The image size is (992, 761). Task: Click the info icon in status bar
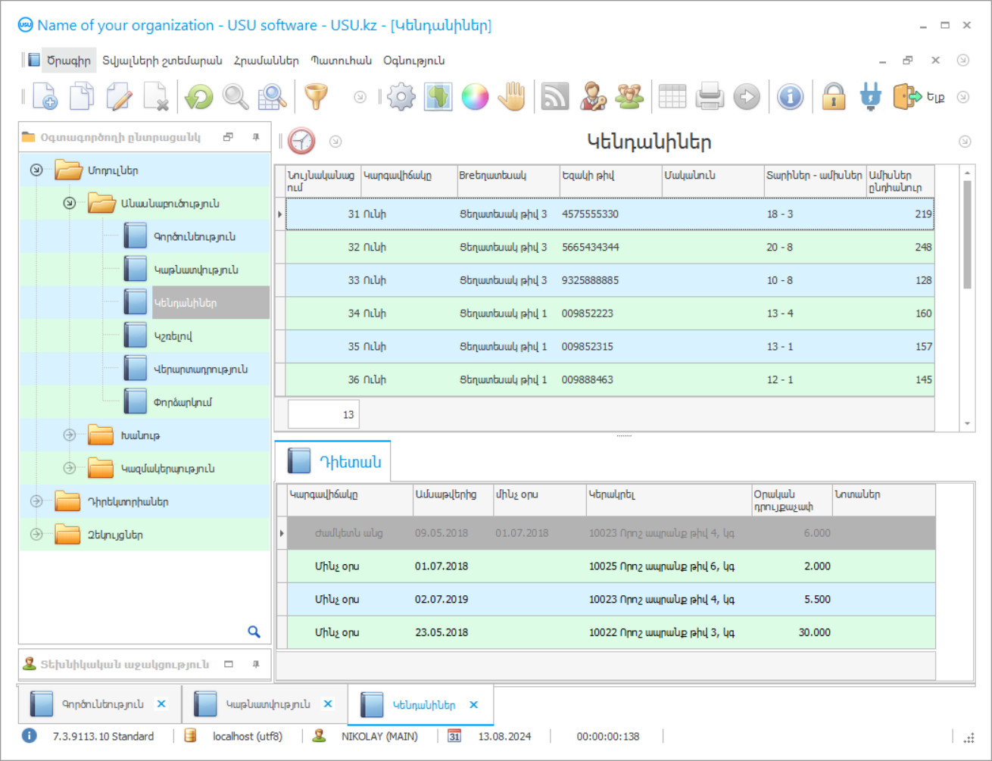29,736
